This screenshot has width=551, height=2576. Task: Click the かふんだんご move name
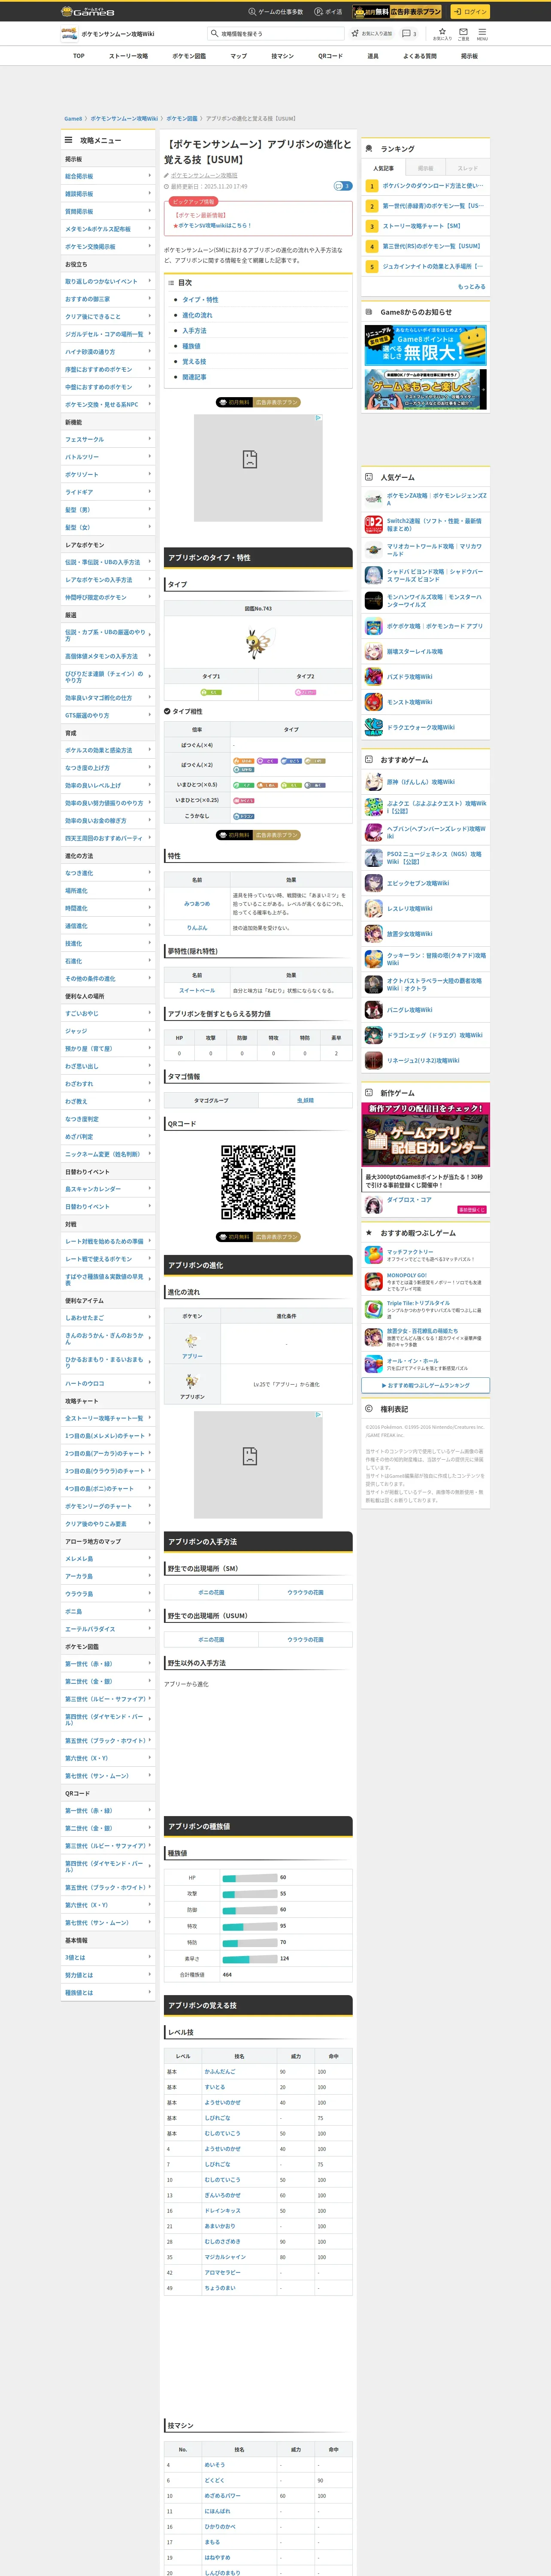coord(220,2071)
